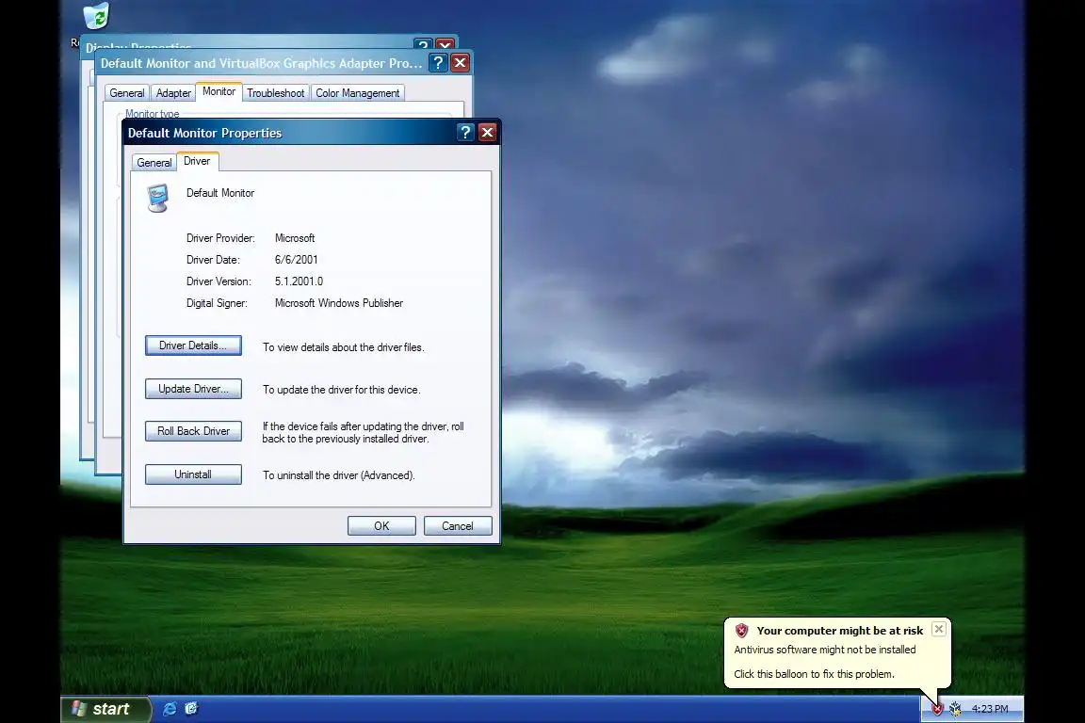Click the 'Default Monitor' device name label
This screenshot has height=723, width=1085.
220,193
